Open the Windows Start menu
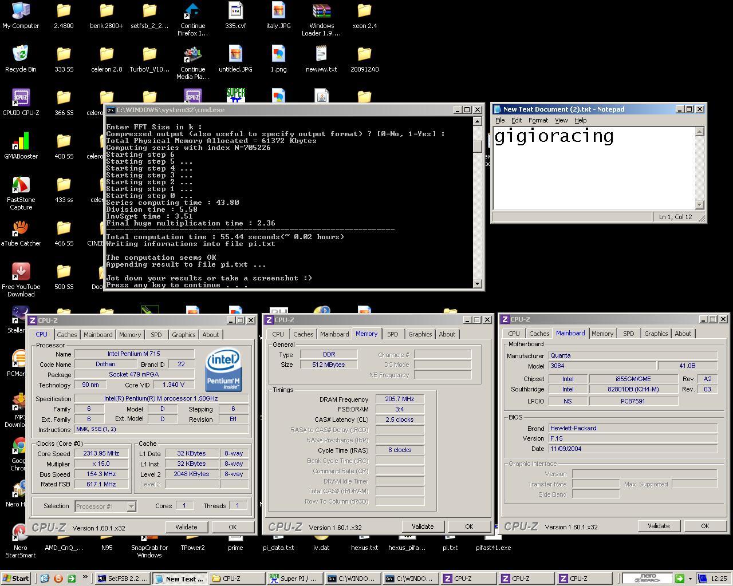This screenshot has height=586, width=733. point(16,579)
